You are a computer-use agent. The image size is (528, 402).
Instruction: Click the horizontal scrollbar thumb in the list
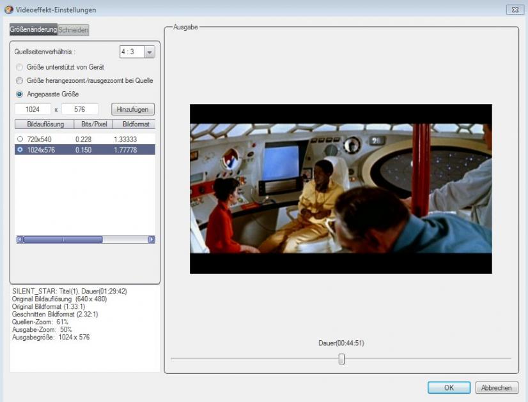click(x=63, y=239)
